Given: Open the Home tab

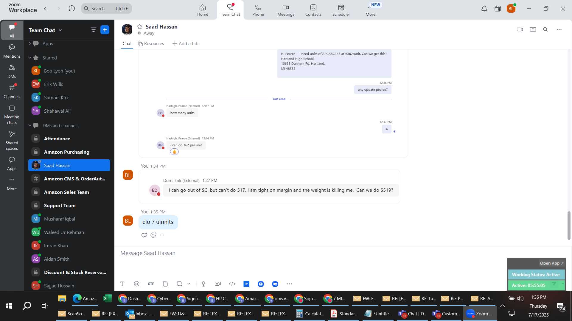Looking at the screenshot, I should [203, 10].
